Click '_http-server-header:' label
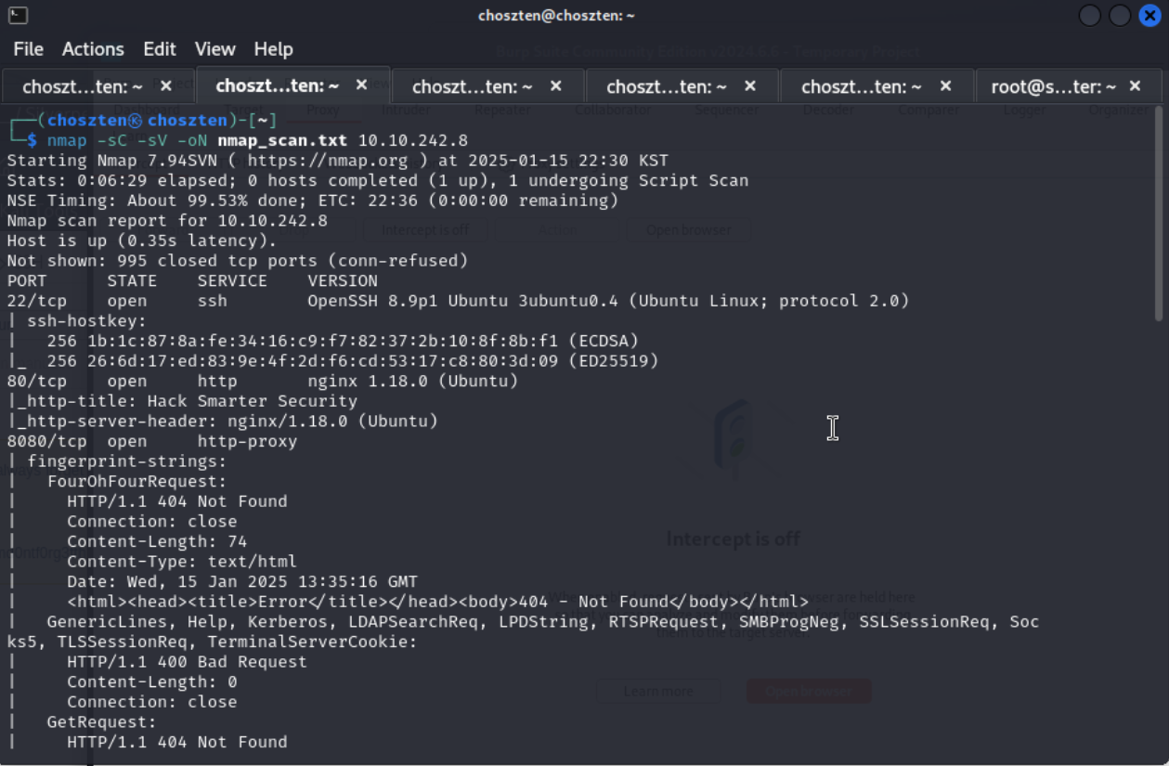 coord(117,421)
